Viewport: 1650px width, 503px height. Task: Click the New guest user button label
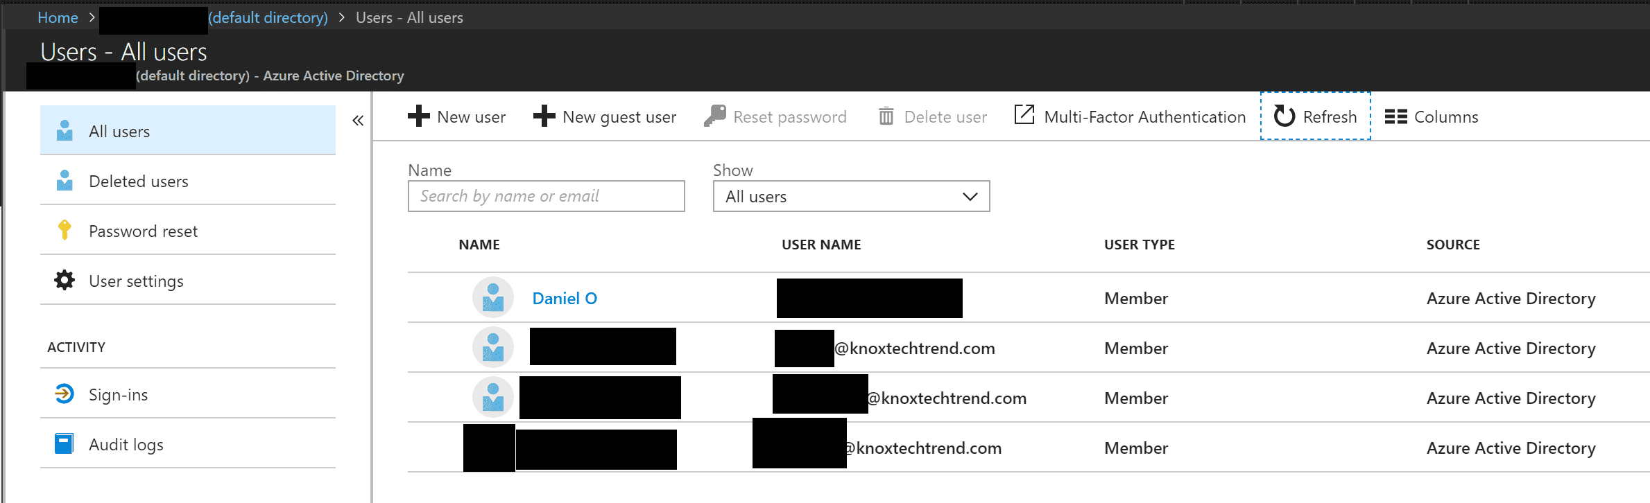619,117
